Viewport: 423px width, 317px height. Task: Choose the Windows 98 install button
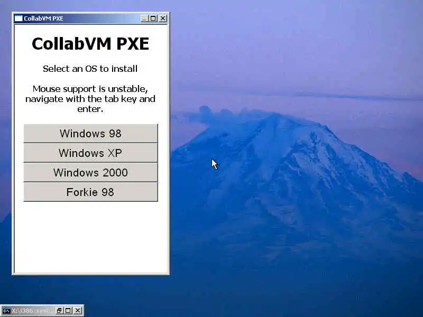pos(90,134)
